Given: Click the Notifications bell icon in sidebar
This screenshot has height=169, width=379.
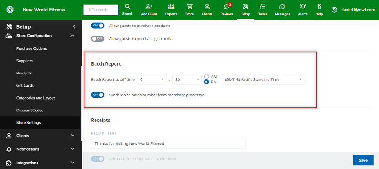Looking at the screenshot, I should point(9,149).
